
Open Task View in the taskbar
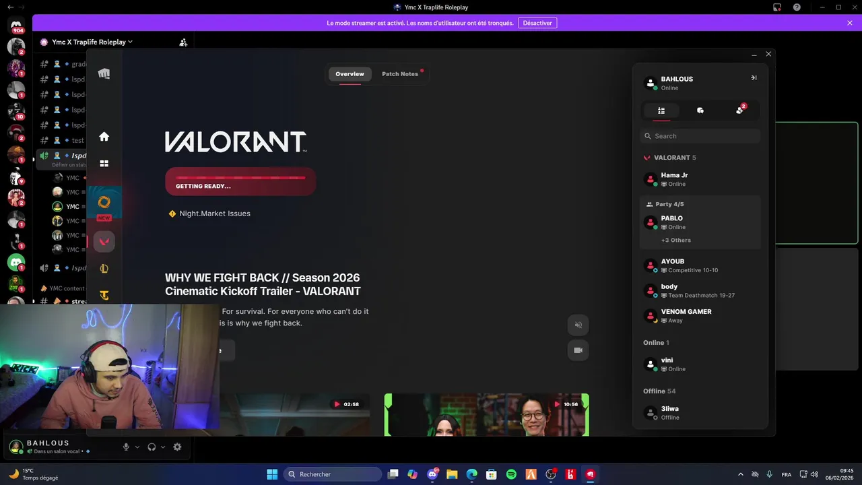click(x=393, y=474)
